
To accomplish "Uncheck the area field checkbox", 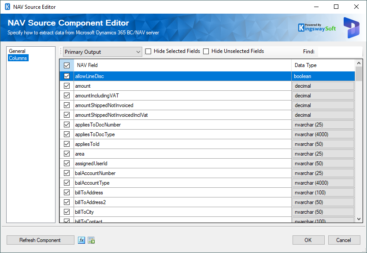I will 67,154.
